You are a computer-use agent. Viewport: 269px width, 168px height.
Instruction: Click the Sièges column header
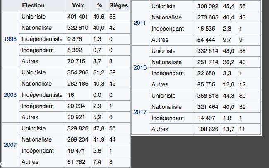[118, 6]
